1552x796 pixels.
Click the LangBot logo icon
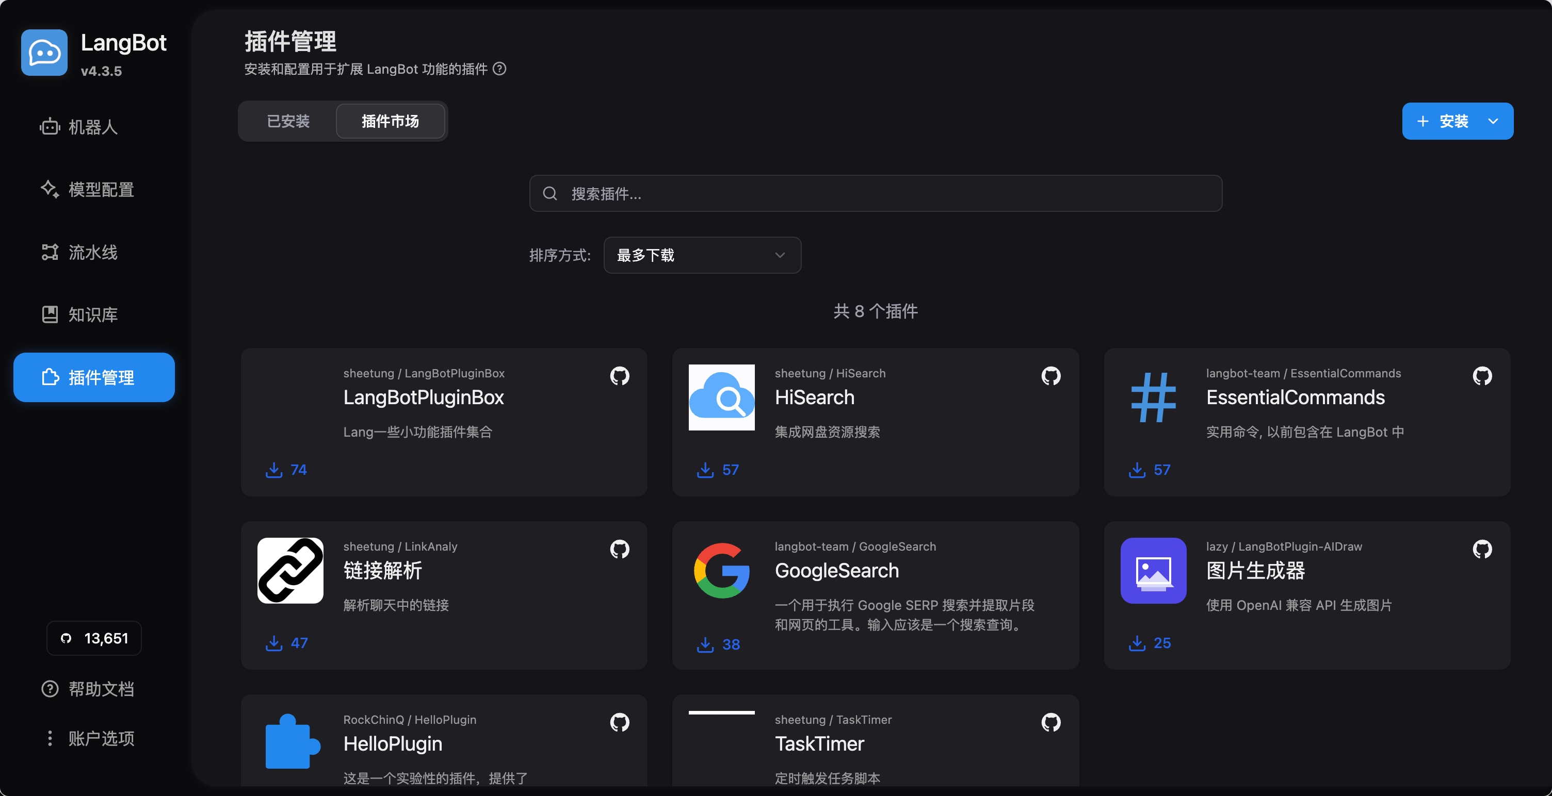point(44,53)
